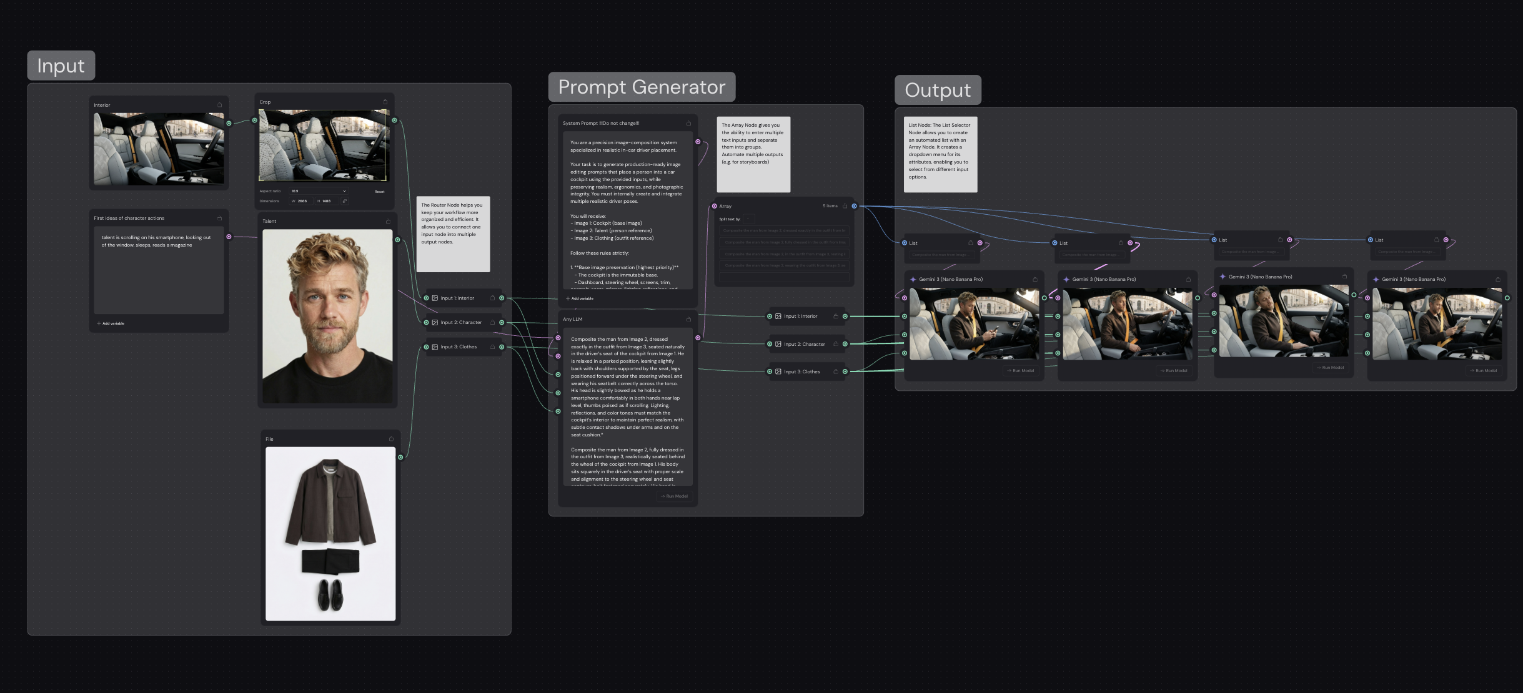Open the Aspect ratio 16:9 dropdown

(x=319, y=191)
